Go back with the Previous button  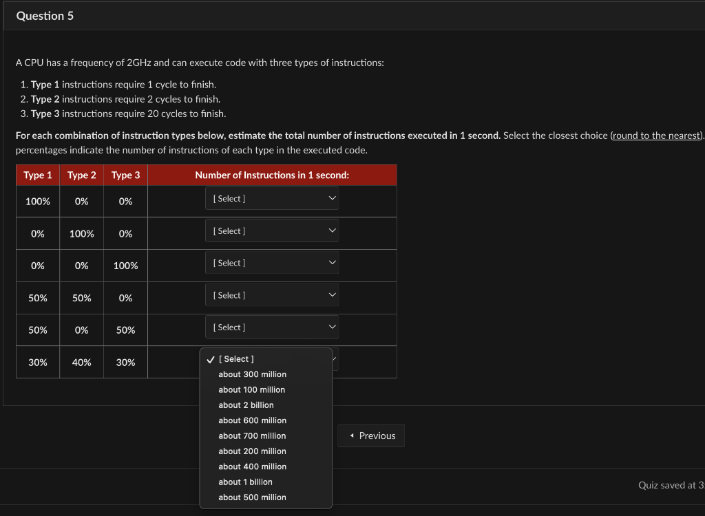pyautogui.click(x=371, y=436)
